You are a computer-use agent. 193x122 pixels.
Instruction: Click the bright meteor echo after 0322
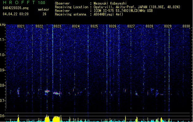47,91
